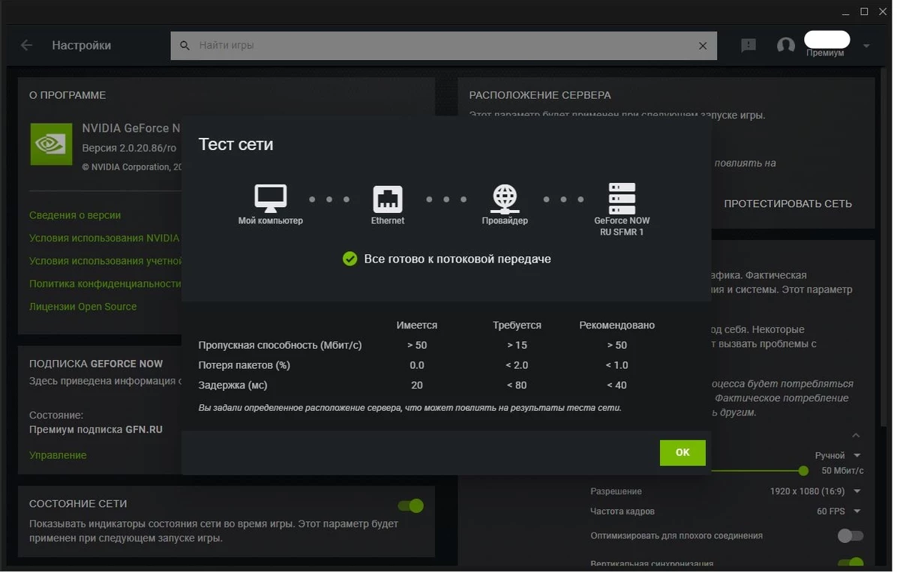Click the Имеется column header

[x=417, y=325]
